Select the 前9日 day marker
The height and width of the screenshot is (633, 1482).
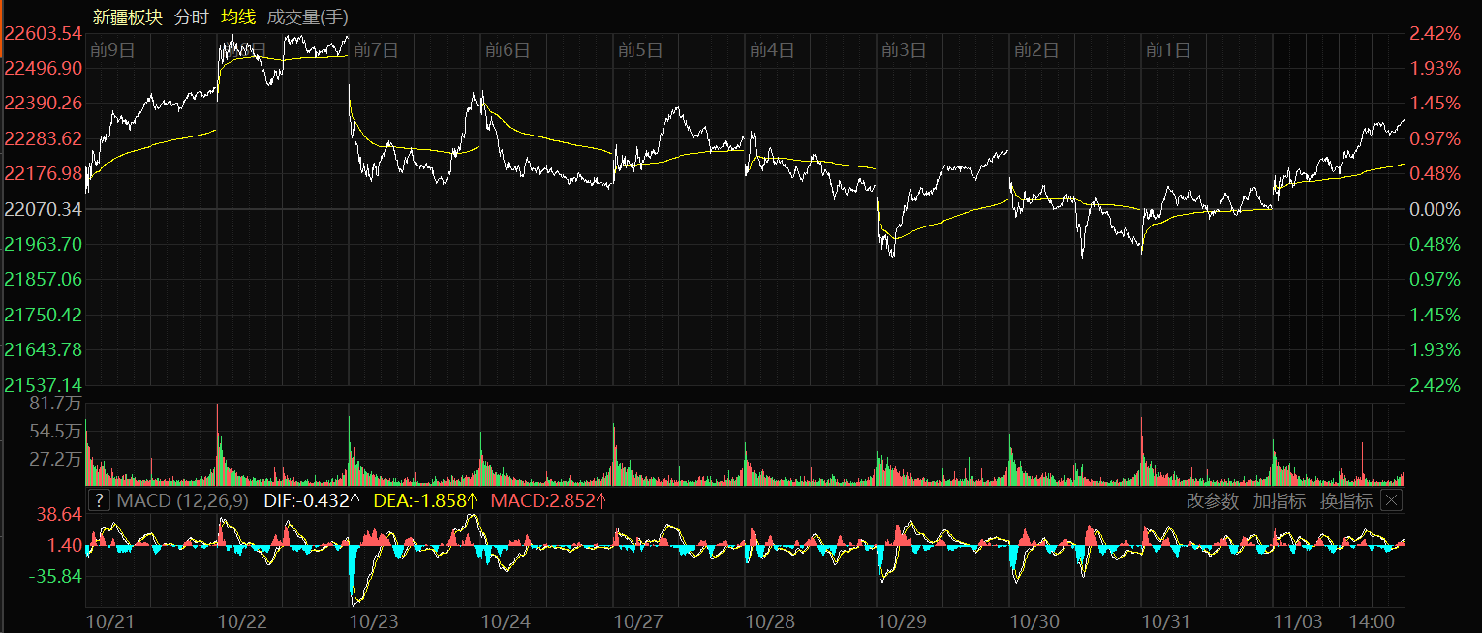click(111, 49)
